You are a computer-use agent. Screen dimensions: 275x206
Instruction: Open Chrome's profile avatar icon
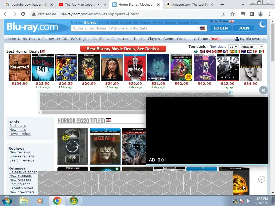tap(260, 14)
